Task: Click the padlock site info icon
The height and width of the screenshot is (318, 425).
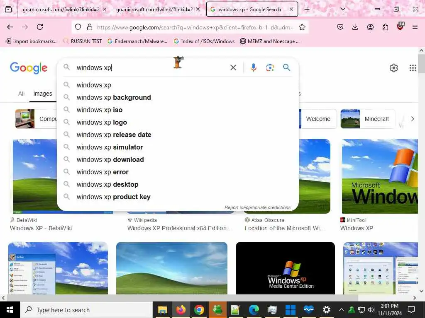Action: 90,27
